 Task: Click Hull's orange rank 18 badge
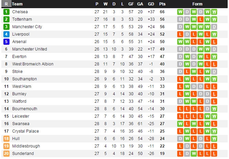[6, 138]
